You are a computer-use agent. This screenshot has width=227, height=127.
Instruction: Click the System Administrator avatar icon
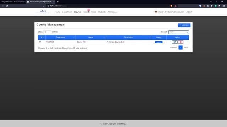[x=156, y=12]
